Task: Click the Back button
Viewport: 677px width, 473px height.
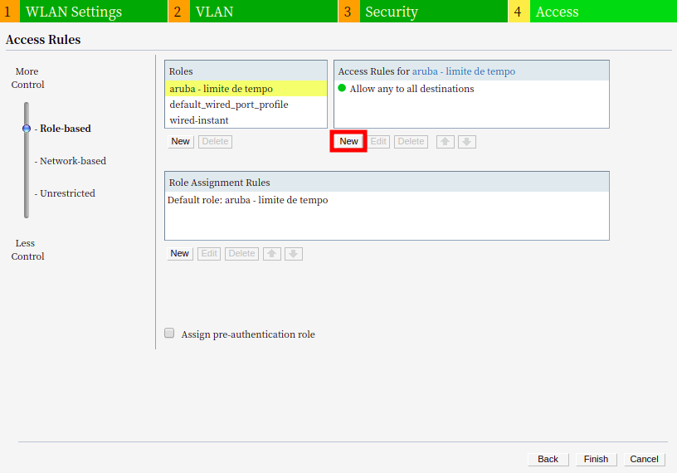Action: click(548, 459)
